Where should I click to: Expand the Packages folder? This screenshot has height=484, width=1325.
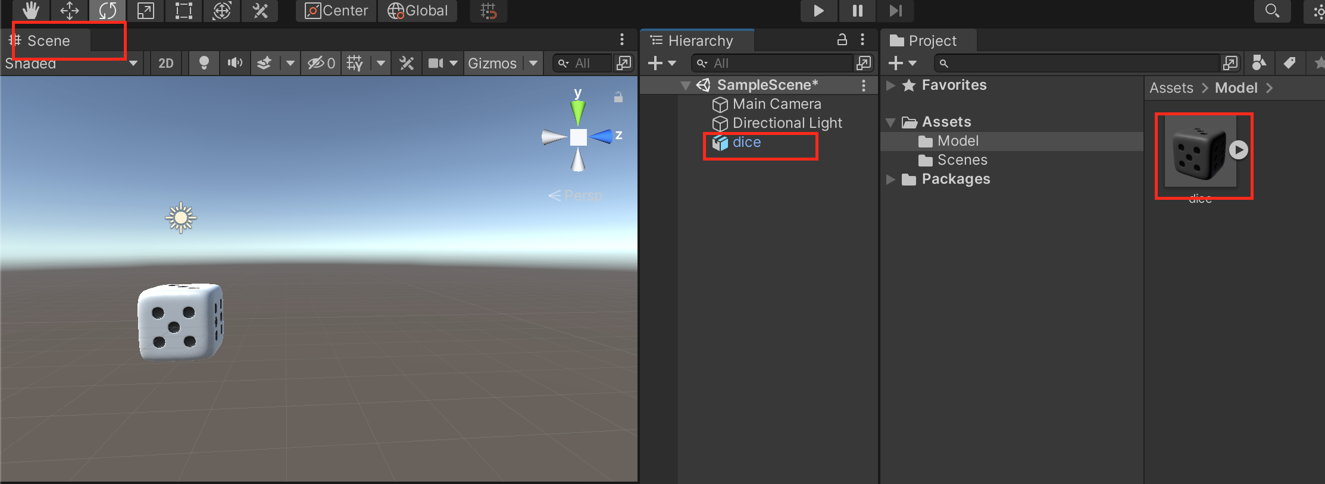tap(891, 180)
